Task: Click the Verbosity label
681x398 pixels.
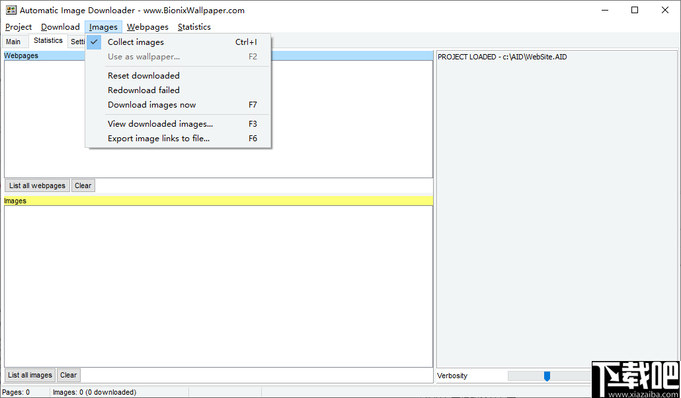Action: pyautogui.click(x=452, y=376)
